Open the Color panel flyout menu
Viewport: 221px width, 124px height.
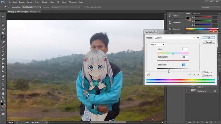click(x=219, y=13)
